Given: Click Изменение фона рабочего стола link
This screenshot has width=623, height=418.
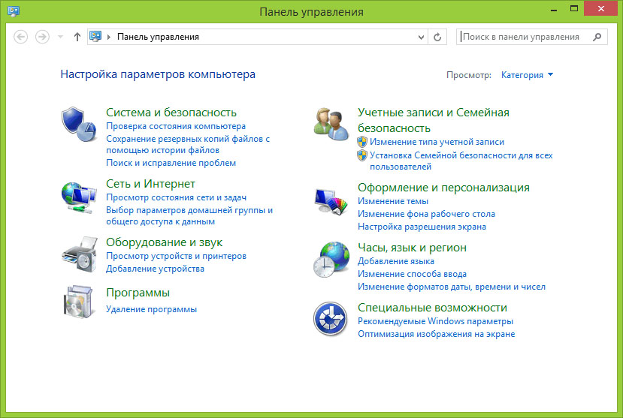Looking at the screenshot, I should click(x=426, y=214).
